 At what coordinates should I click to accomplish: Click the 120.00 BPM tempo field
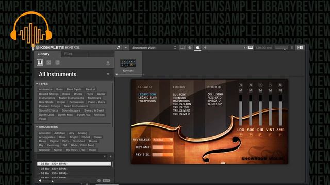tap(263, 48)
